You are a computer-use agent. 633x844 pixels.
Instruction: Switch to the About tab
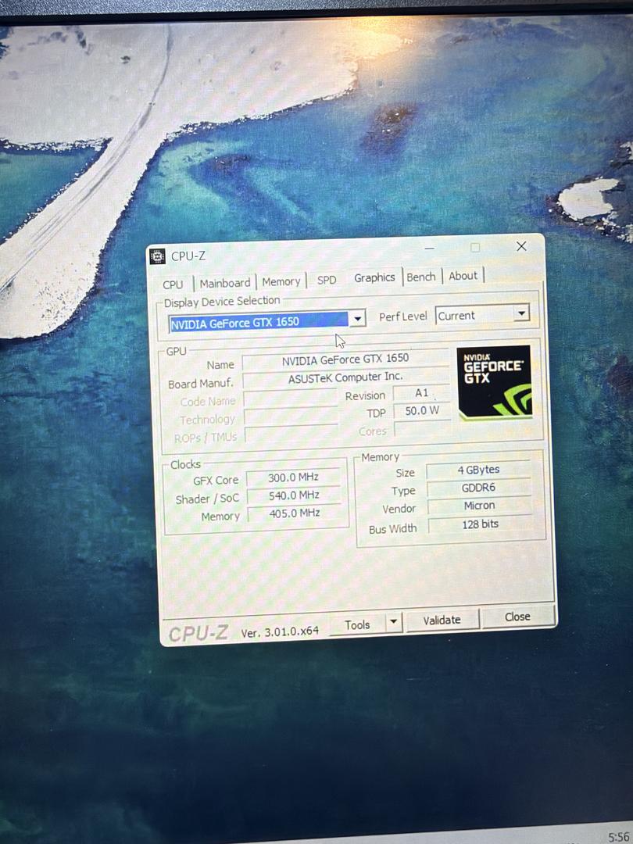pyautogui.click(x=463, y=276)
